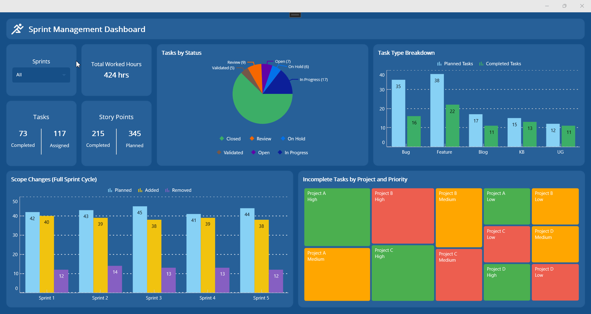Click the drag handle at top of the window

click(295, 15)
